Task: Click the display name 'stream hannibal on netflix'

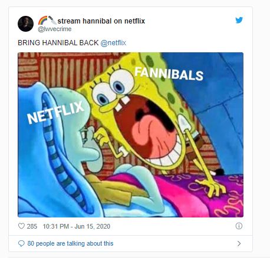Action: tap(101, 21)
